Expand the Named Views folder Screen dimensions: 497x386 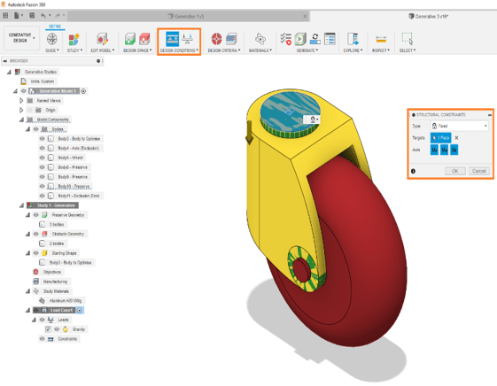[x=21, y=101]
